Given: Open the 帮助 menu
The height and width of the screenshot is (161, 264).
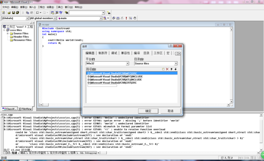Looking at the screenshot, I should pos(78,7).
